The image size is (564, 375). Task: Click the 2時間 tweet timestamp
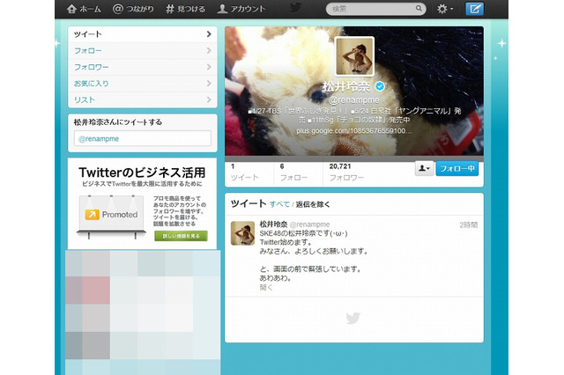click(x=468, y=224)
